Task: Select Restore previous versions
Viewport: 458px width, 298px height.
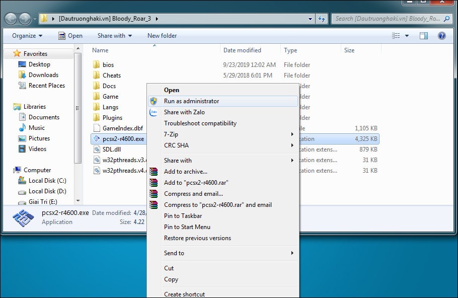Action: 223,238
